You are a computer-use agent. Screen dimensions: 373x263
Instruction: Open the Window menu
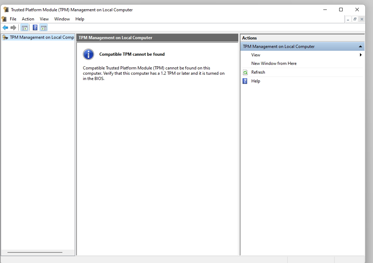pos(62,19)
